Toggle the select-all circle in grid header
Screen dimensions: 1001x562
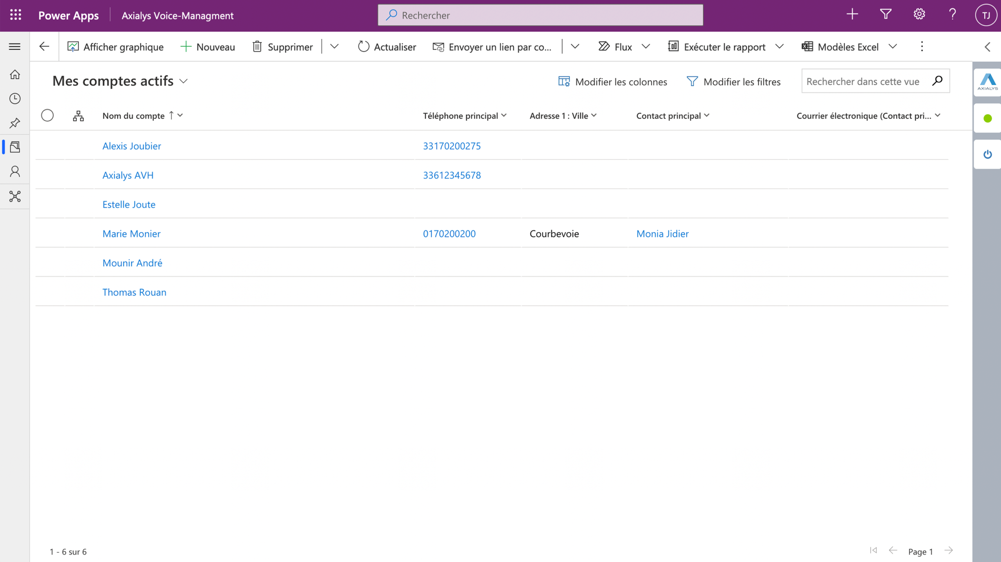(x=47, y=115)
